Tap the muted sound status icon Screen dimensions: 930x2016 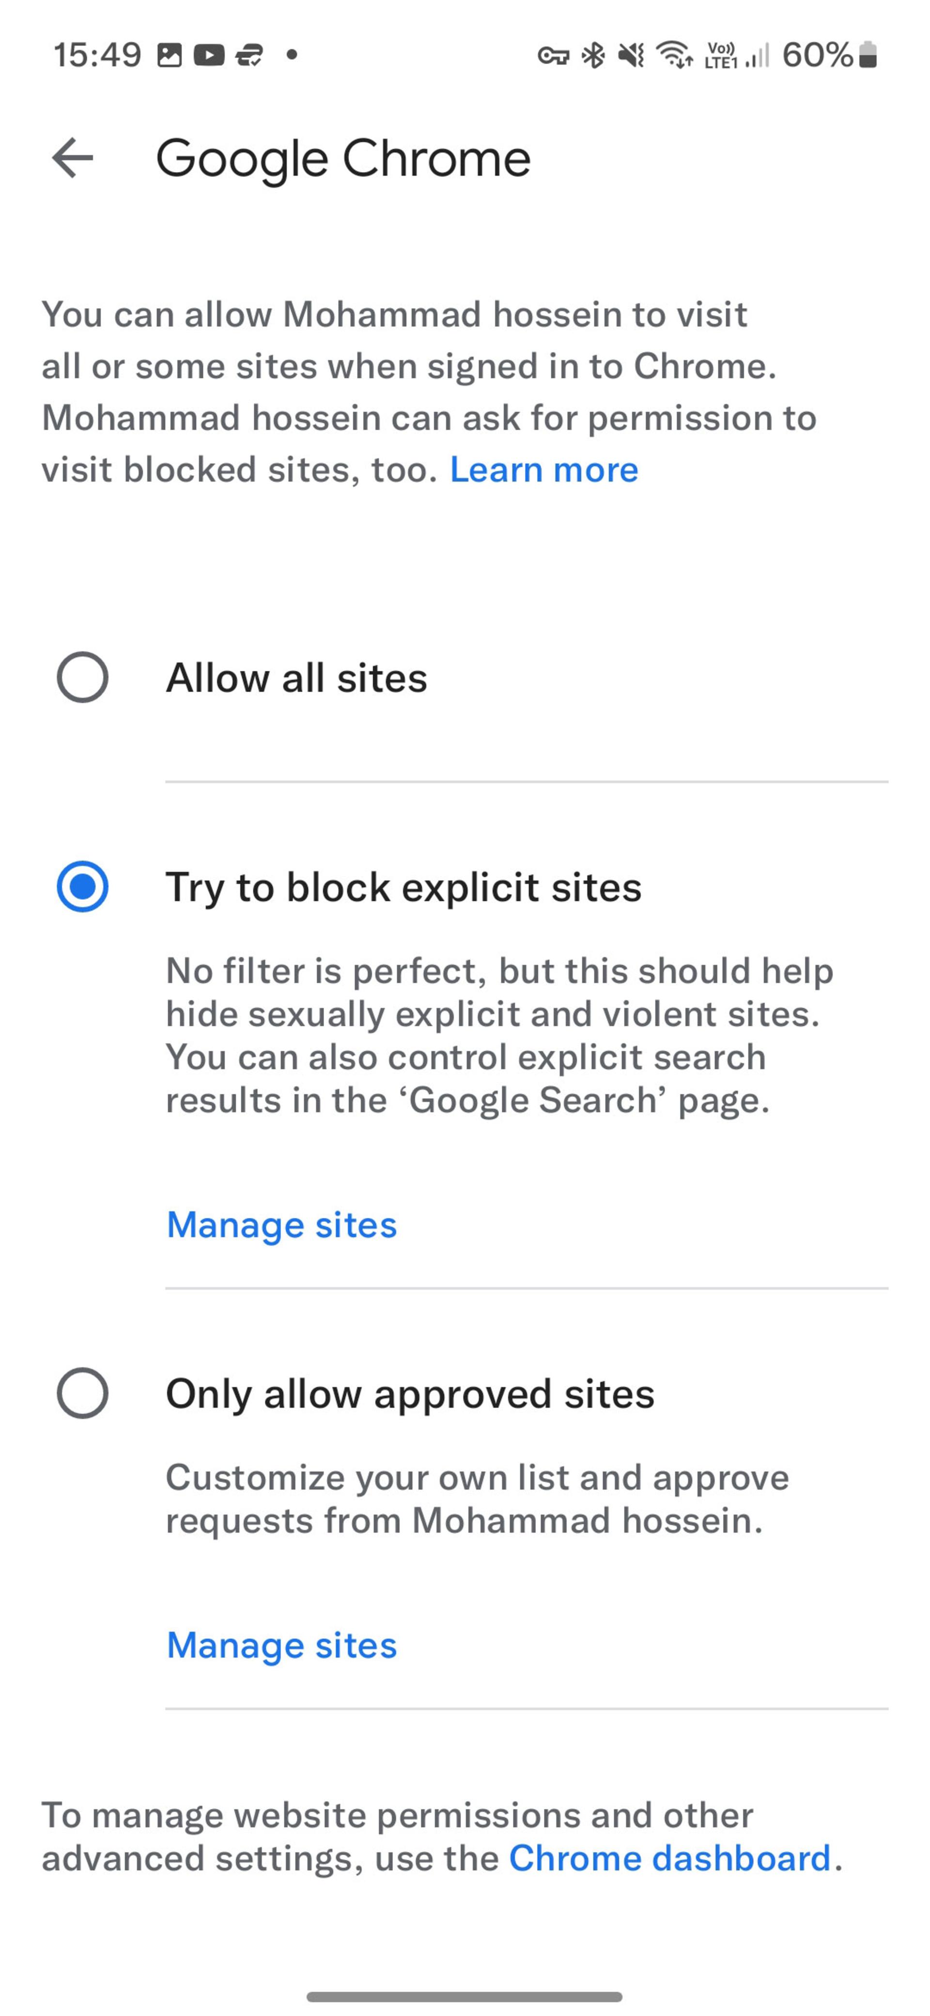click(x=631, y=55)
